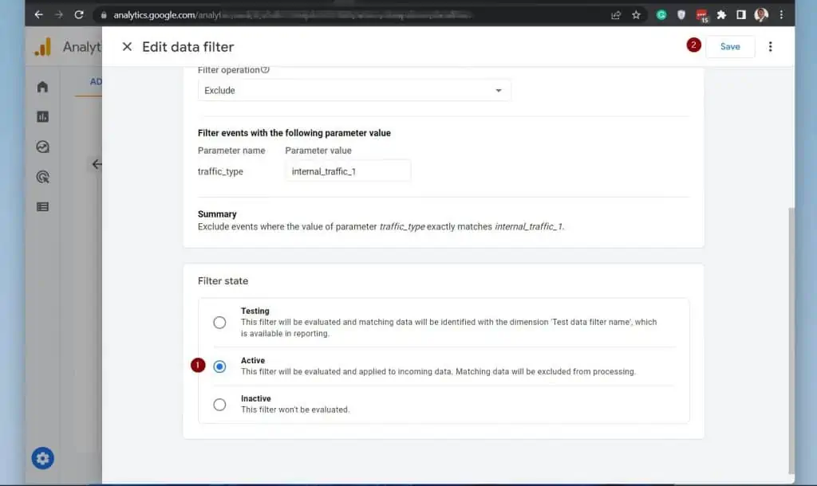This screenshot has width=817, height=486.
Task: Select the Active filter state
Action: click(219, 366)
